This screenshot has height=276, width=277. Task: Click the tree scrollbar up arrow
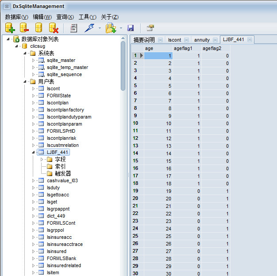(x=123, y=38)
